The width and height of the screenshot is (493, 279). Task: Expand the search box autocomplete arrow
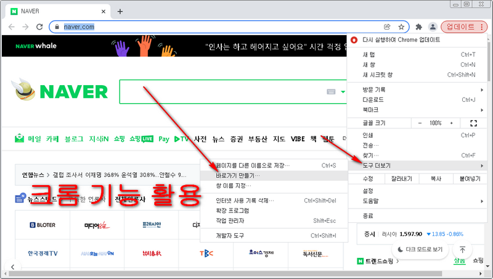pos(343,92)
